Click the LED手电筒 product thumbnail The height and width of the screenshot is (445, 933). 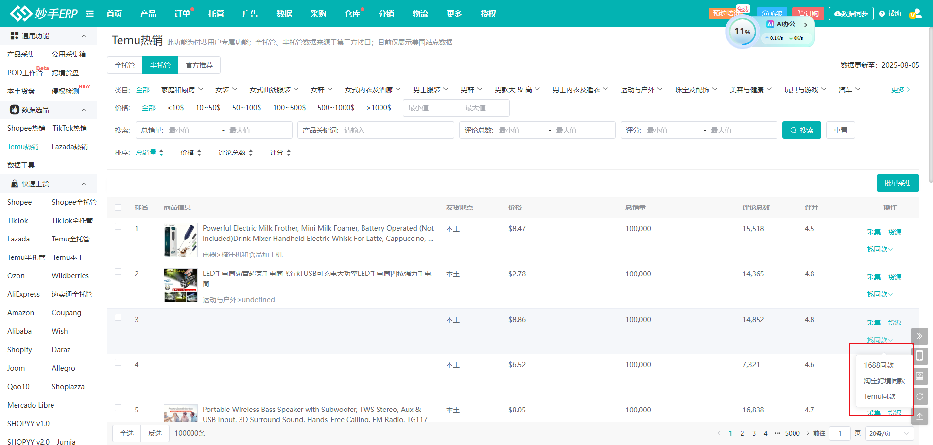[x=181, y=285]
